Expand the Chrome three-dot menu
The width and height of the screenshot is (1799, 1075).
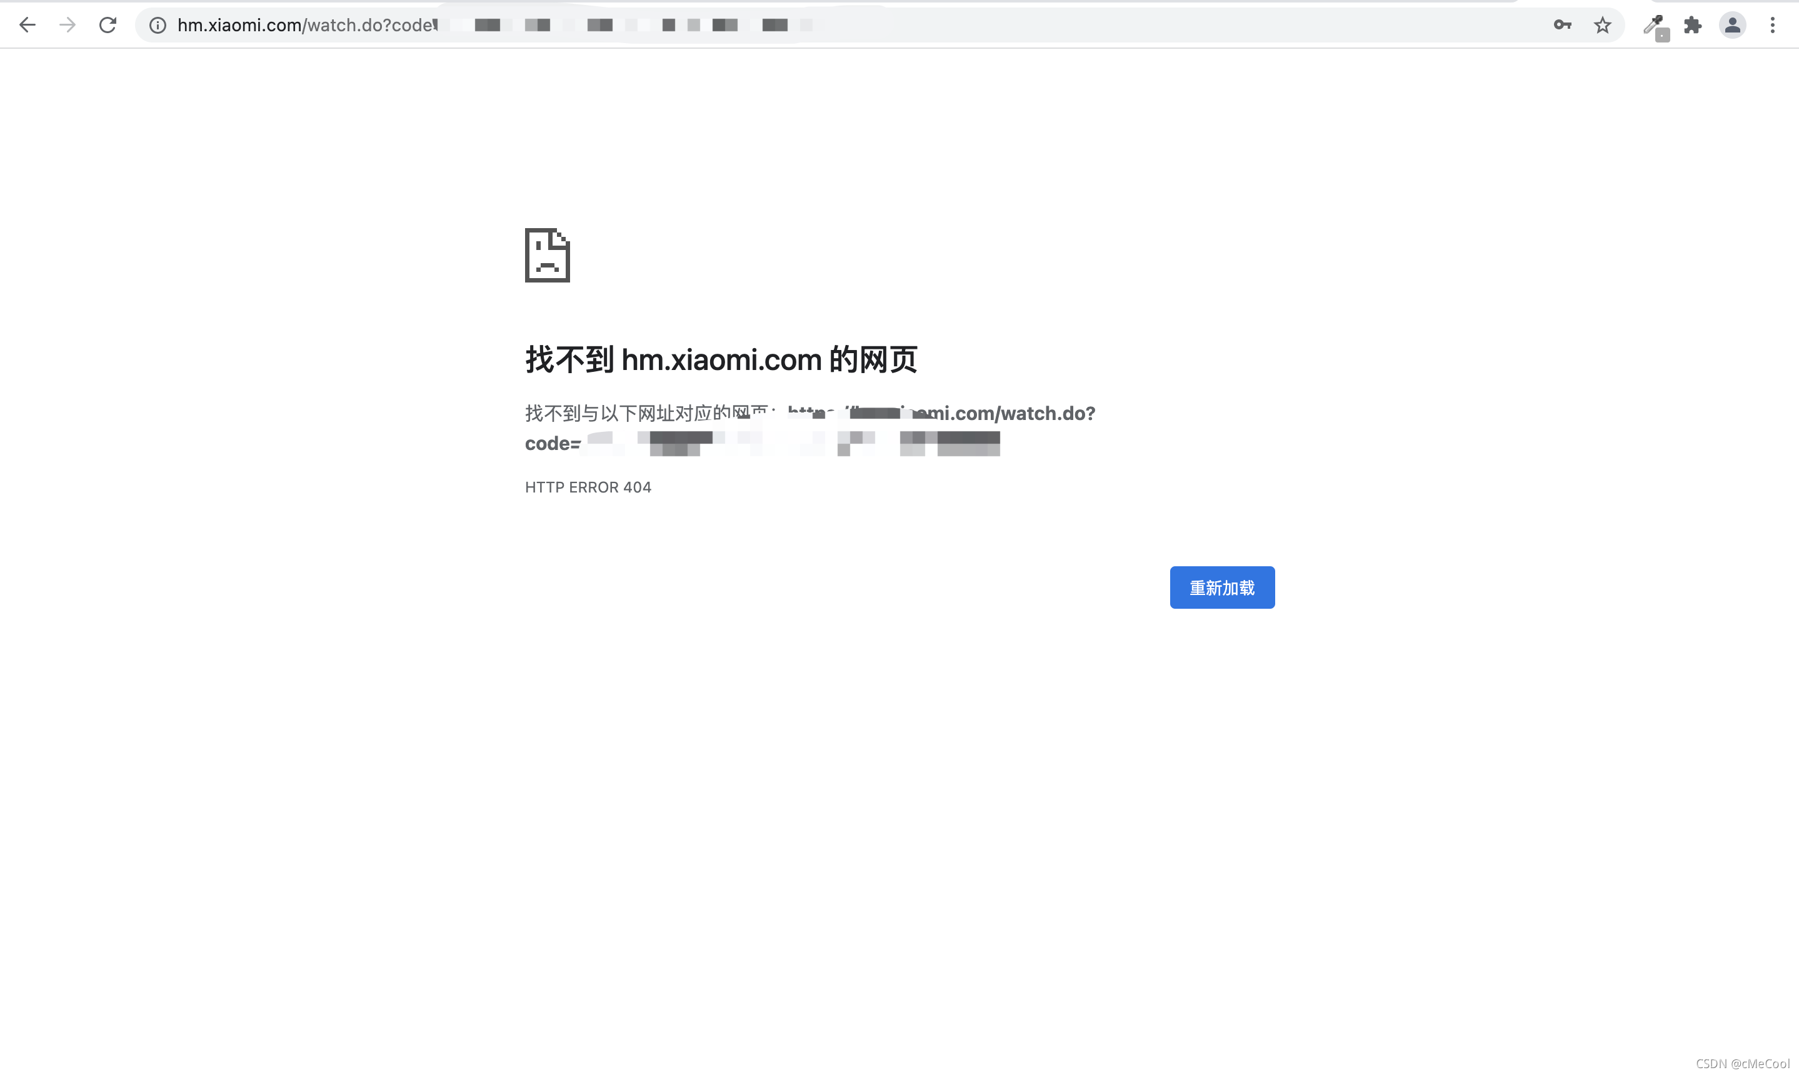coord(1772,26)
